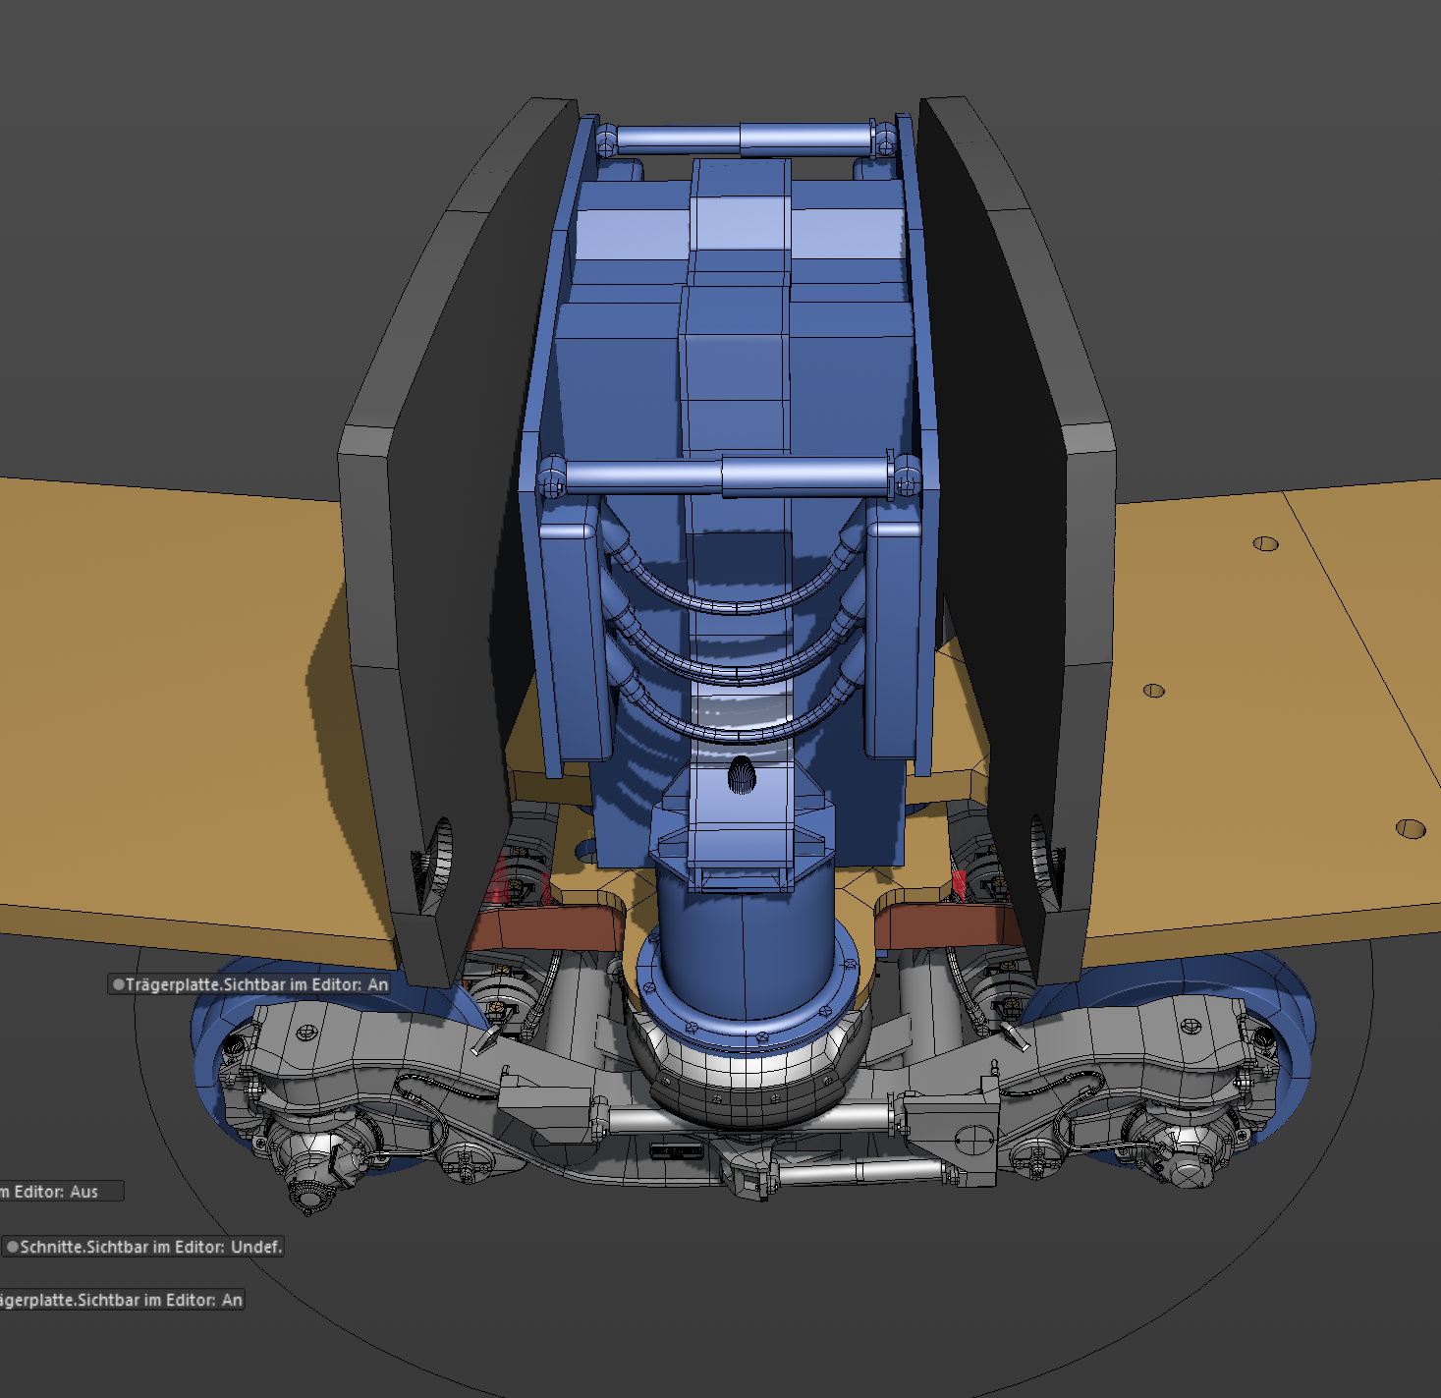Toggle the cropped 'Editor: Aus' HUD element
This screenshot has width=1441, height=1398.
(61, 1191)
